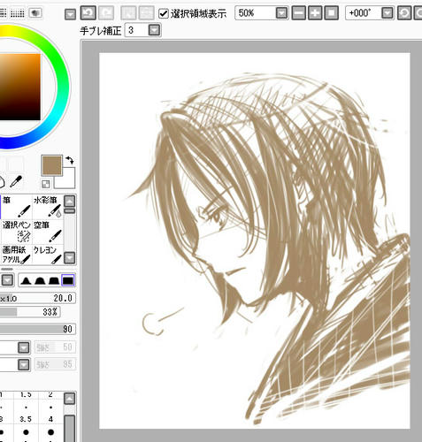Choose brush size preset 3.5

(x=26, y=426)
